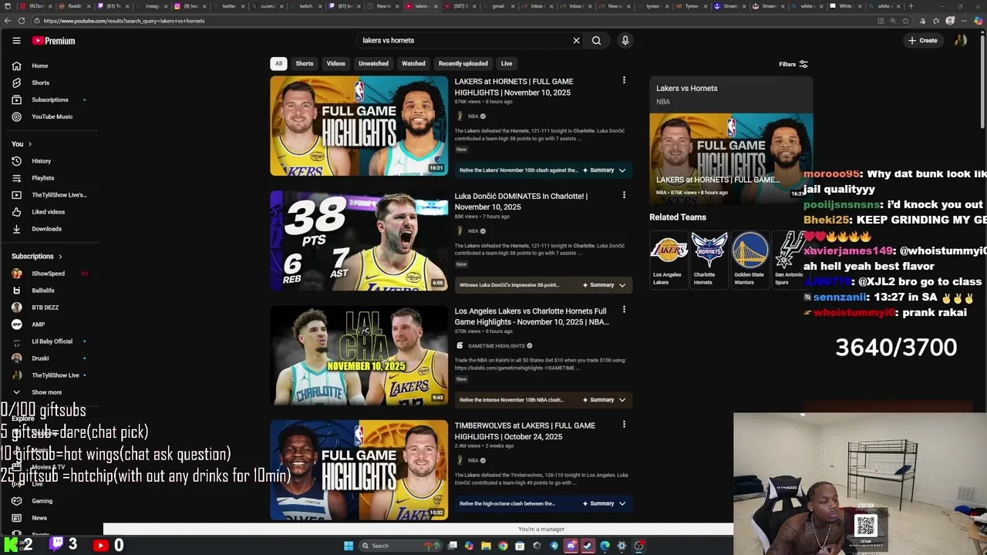Expand Summary for Luka Dončić DOMINATES video
The image size is (987, 555).
coord(604,285)
